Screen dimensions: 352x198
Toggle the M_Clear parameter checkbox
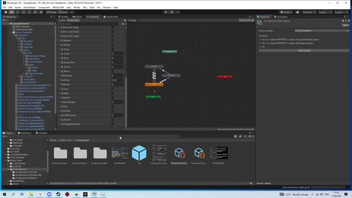pyautogui.click(x=112, y=50)
